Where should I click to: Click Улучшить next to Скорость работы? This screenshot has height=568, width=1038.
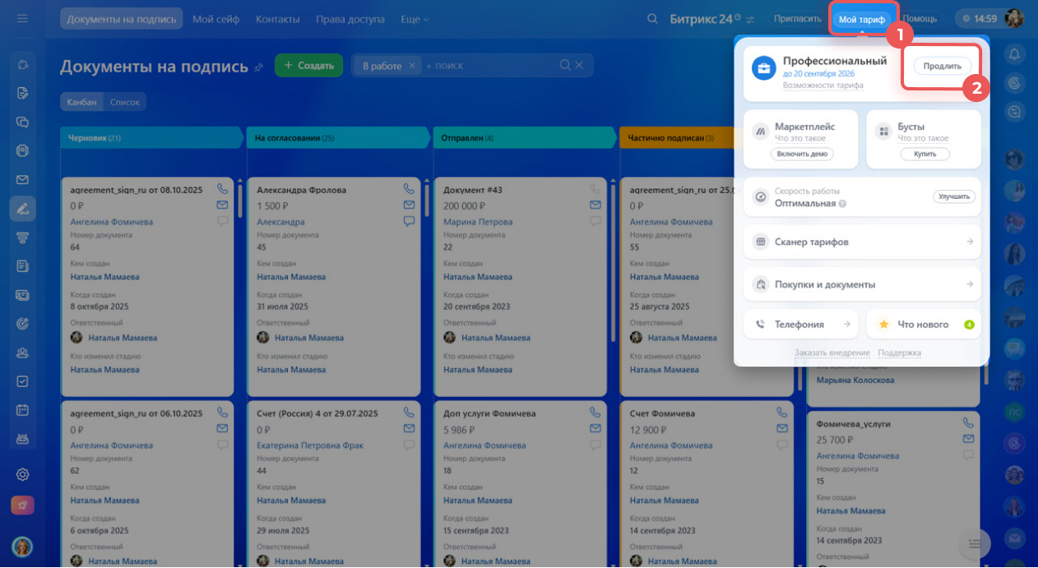pos(954,196)
